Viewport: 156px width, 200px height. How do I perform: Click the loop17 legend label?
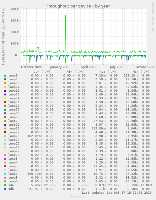click(14, 110)
